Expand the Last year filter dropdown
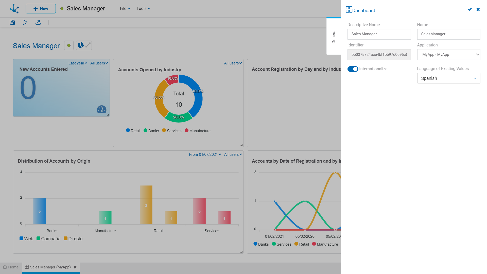This screenshot has height=274, width=487. click(x=78, y=63)
